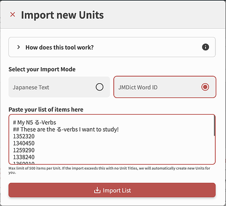Click the 1338240 entry in the list

[x=24, y=157]
